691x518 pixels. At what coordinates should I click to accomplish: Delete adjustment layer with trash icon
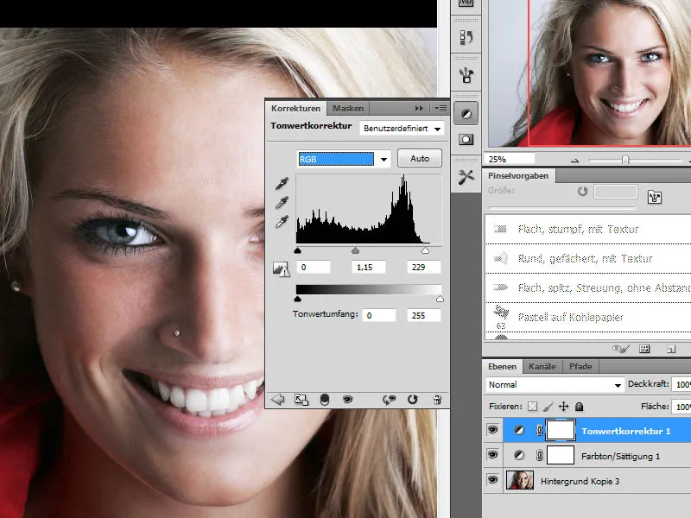coord(437,400)
